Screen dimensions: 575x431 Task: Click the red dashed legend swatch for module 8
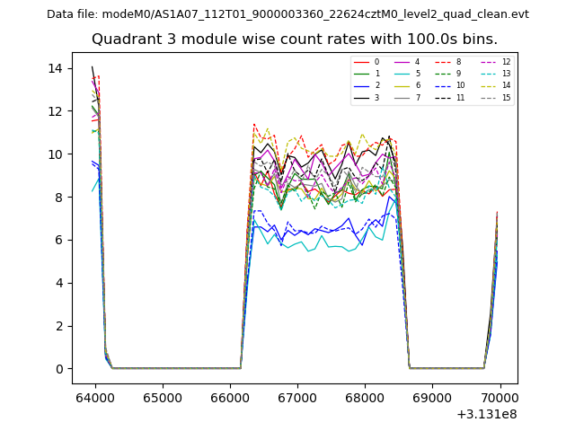(444, 62)
